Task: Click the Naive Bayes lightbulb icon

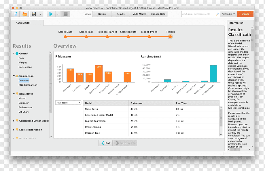Action: [x=17, y=94]
